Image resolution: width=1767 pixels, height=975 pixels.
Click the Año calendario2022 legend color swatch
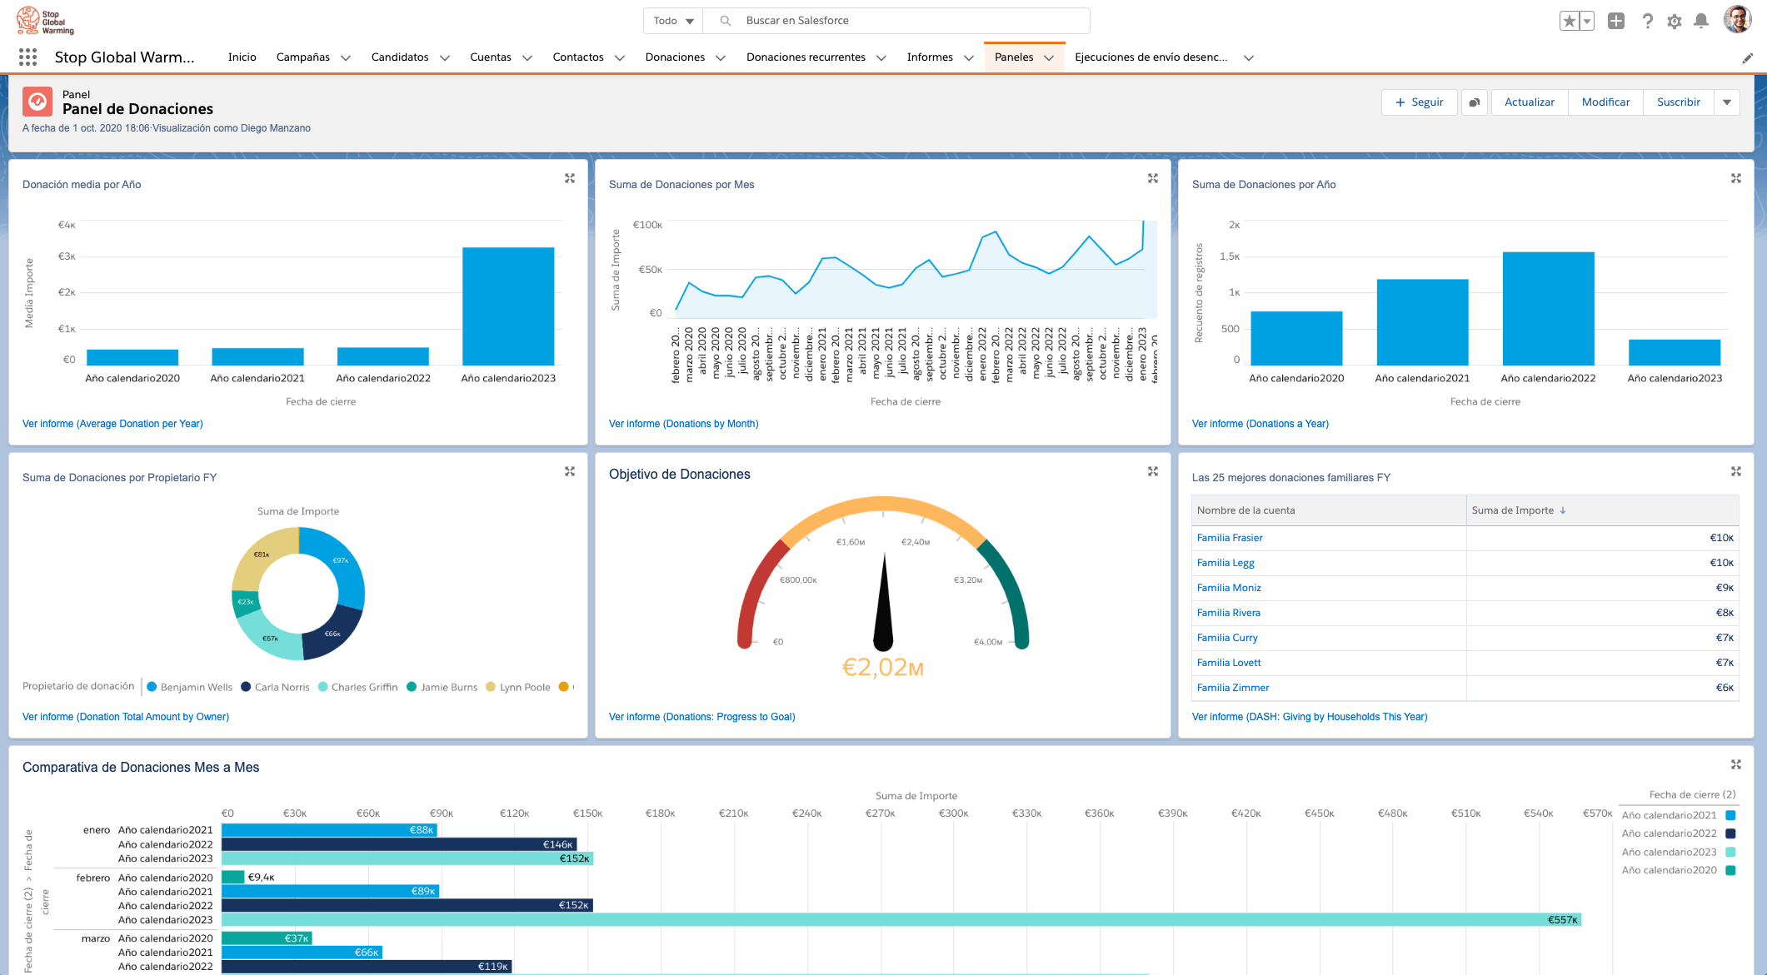click(x=1730, y=833)
